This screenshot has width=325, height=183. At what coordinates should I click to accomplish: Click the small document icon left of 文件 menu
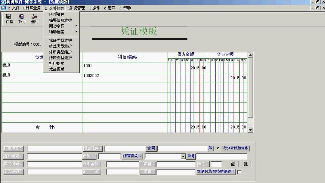pyautogui.click(x=3, y=8)
